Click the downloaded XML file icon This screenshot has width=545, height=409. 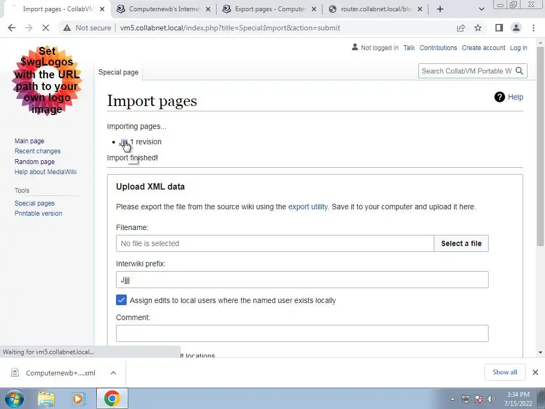click(x=15, y=372)
